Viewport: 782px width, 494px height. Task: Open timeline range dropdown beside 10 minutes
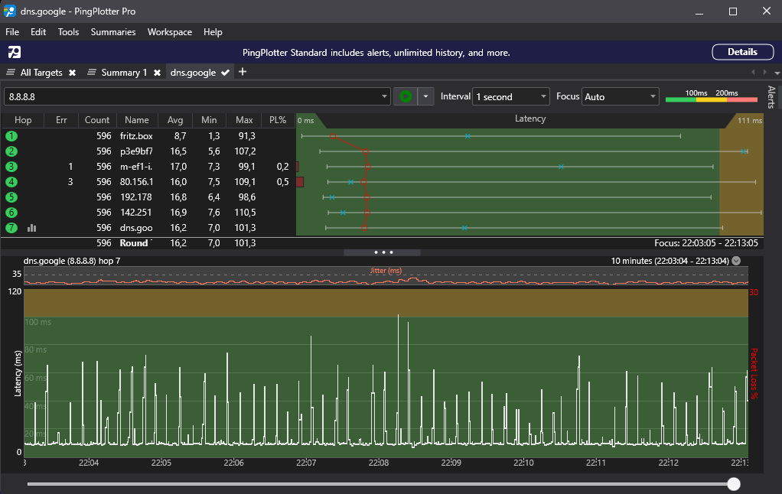click(736, 261)
